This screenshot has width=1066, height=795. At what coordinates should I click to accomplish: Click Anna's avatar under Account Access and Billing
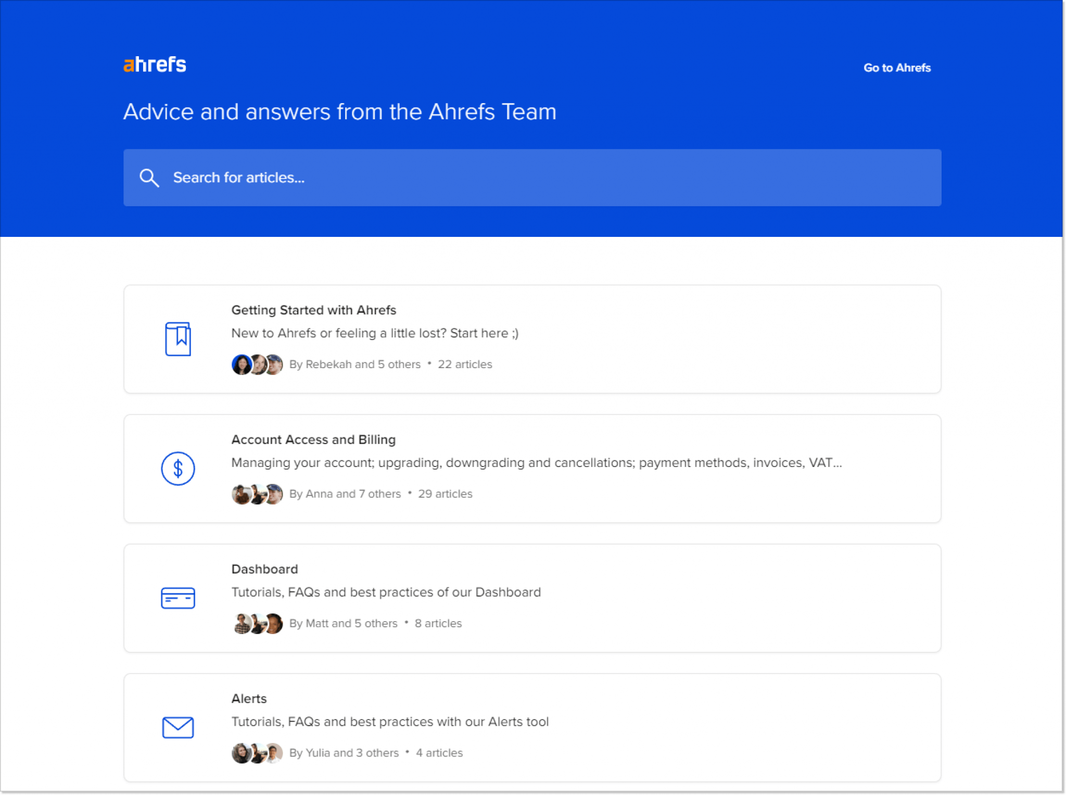coord(243,494)
